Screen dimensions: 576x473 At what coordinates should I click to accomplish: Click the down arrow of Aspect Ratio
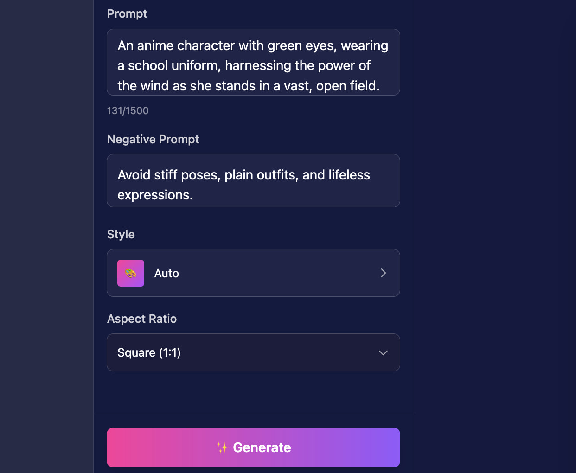pos(383,353)
